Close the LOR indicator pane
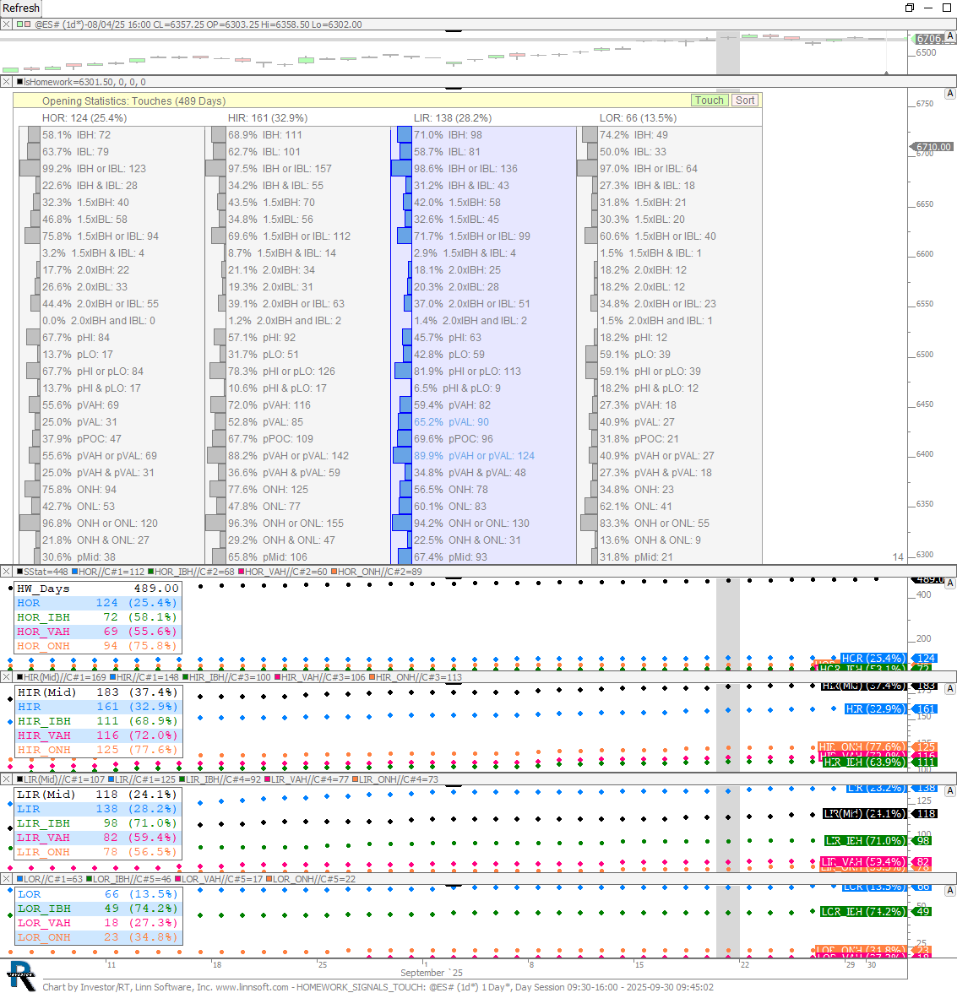The width and height of the screenshot is (957, 993). click(x=7, y=879)
